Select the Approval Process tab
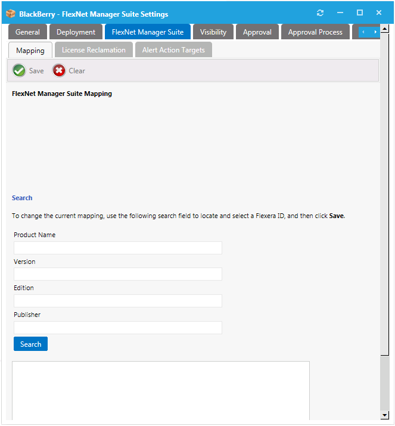395x426 pixels. pos(315,32)
